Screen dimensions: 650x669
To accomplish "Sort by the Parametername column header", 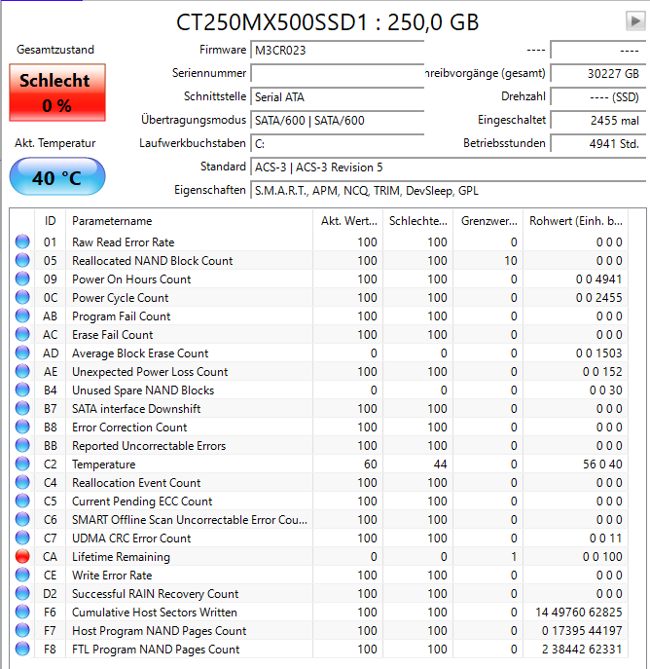I will click(189, 221).
